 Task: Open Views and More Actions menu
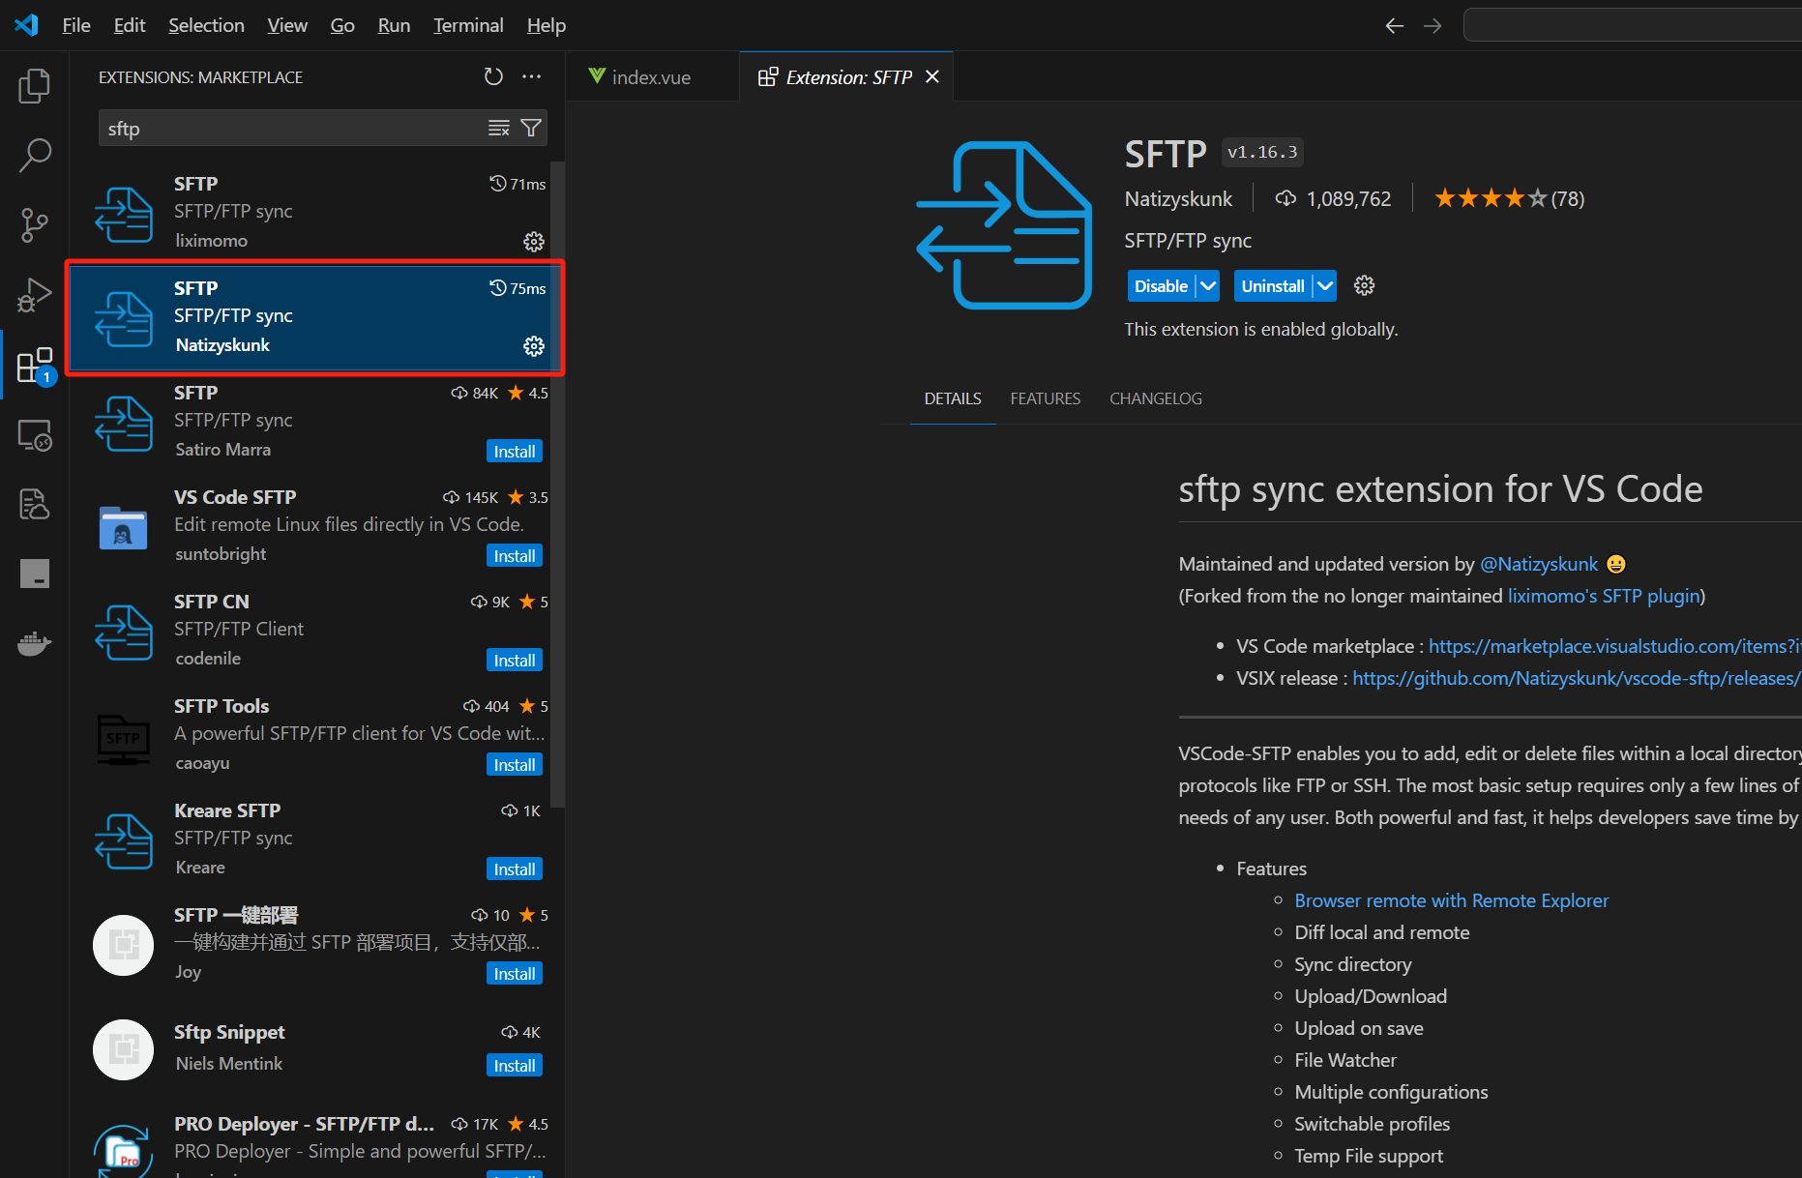click(531, 76)
